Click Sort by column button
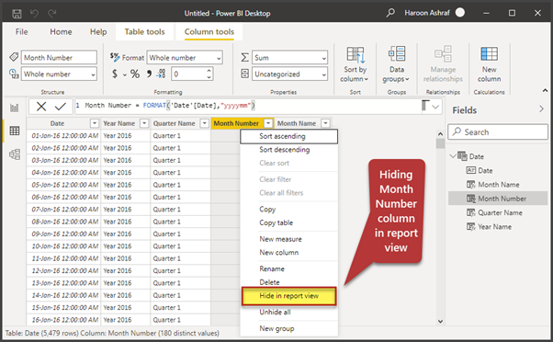 (355, 64)
